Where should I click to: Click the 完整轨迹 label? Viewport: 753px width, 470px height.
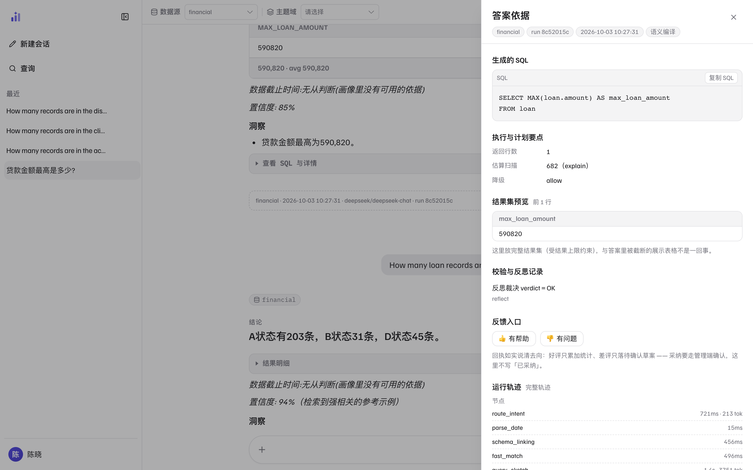coord(538,387)
